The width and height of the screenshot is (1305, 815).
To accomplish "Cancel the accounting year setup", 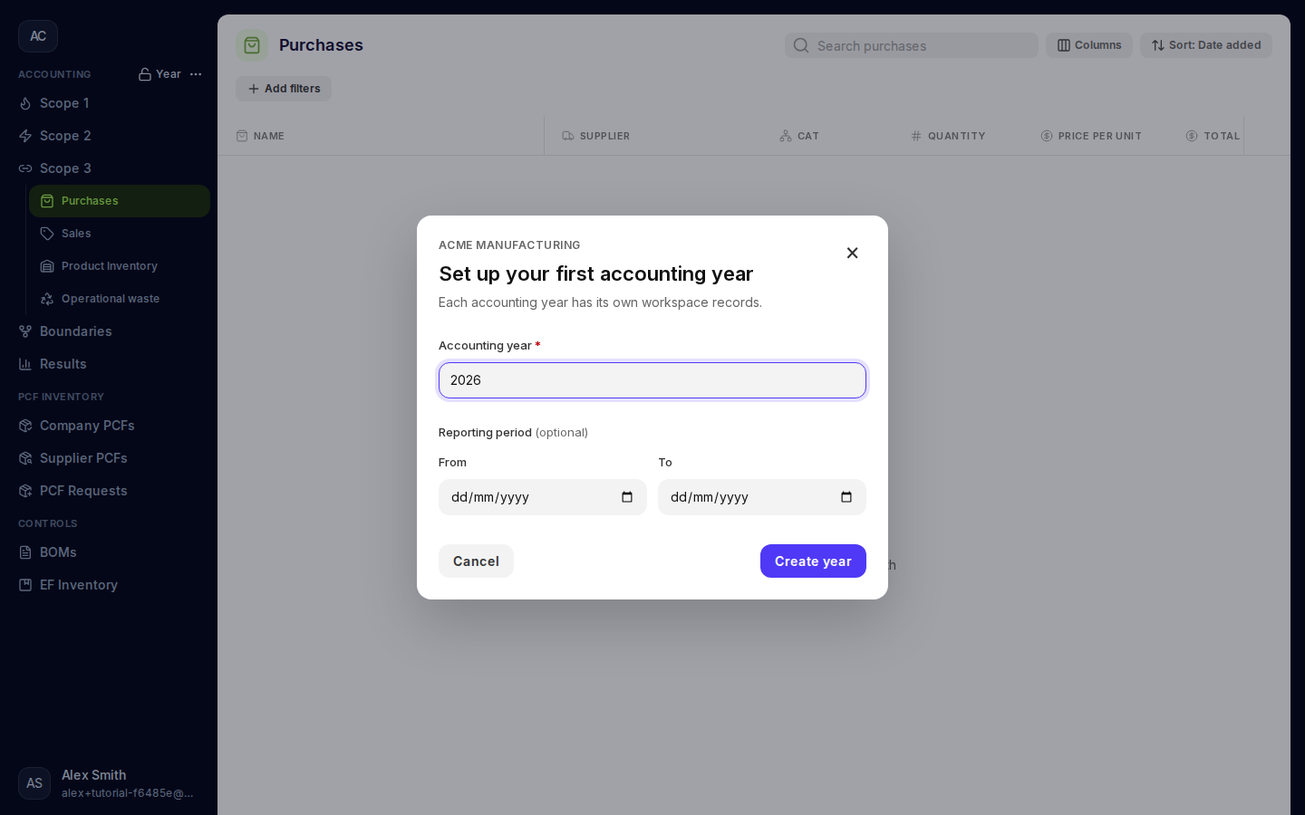I will [x=476, y=561].
